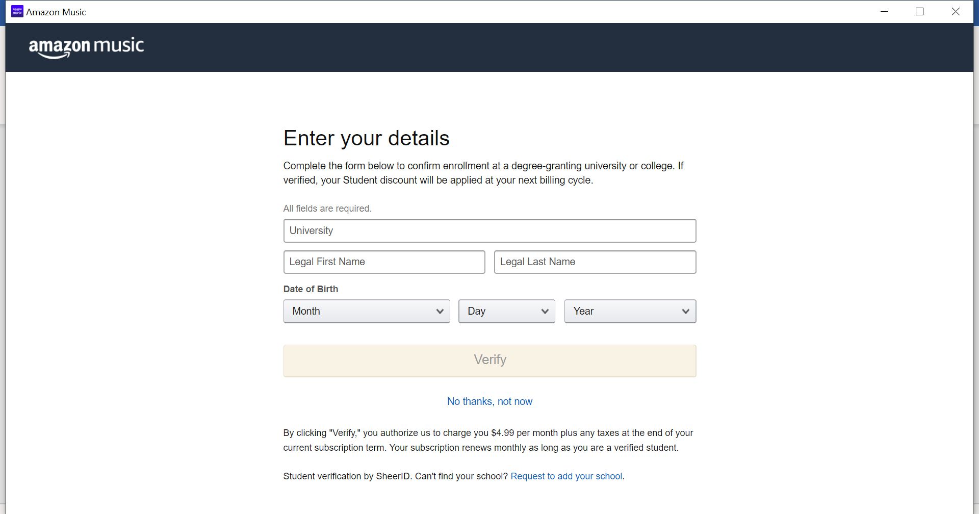
Task: Click the Legal First Name field
Action: 384,262
